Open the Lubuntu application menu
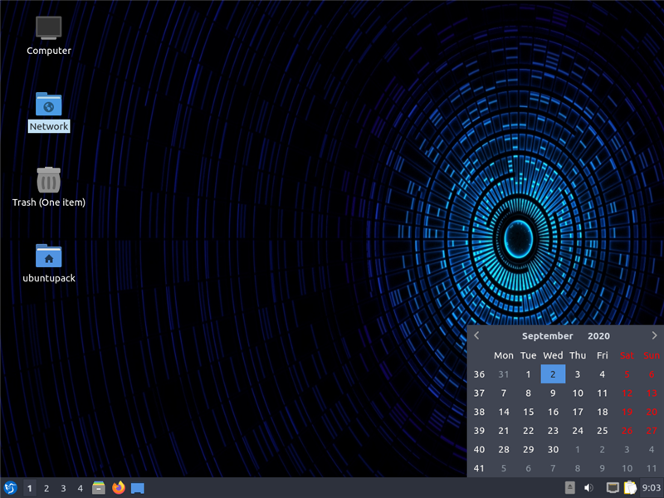 point(10,488)
